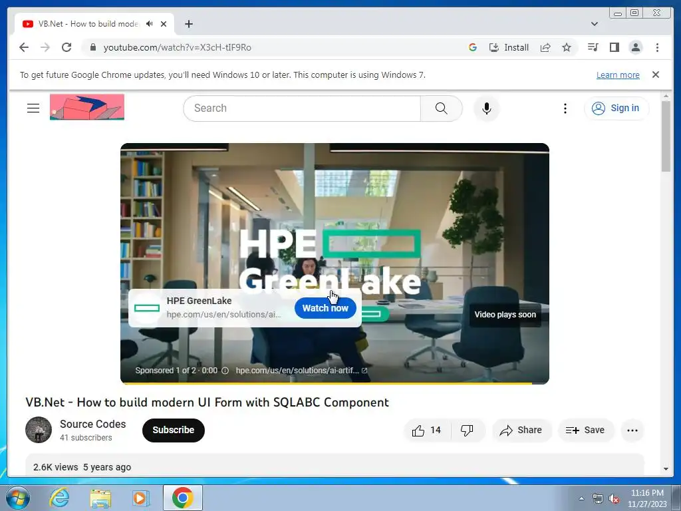Screen dimensions: 681x511
Task: Click the Learn more link
Action: coord(618,75)
